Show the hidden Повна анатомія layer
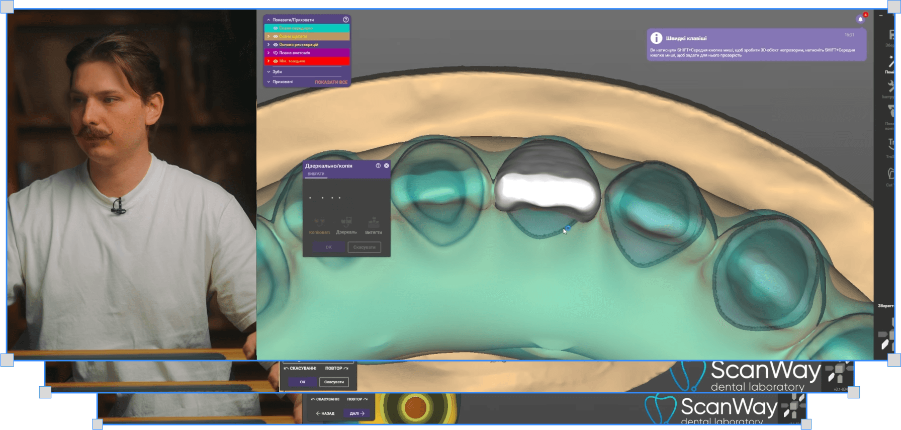Image resolution: width=901 pixels, height=430 pixels. 276,53
